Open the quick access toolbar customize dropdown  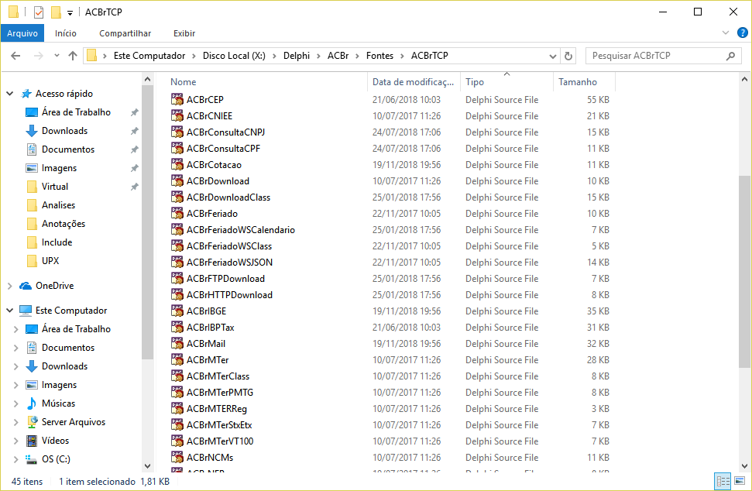click(x=70, y=13)
